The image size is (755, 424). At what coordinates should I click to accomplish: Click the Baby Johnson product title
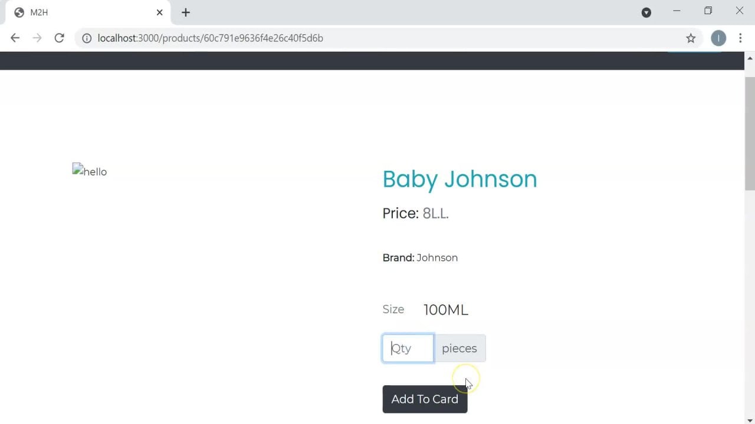click(459, 179)
